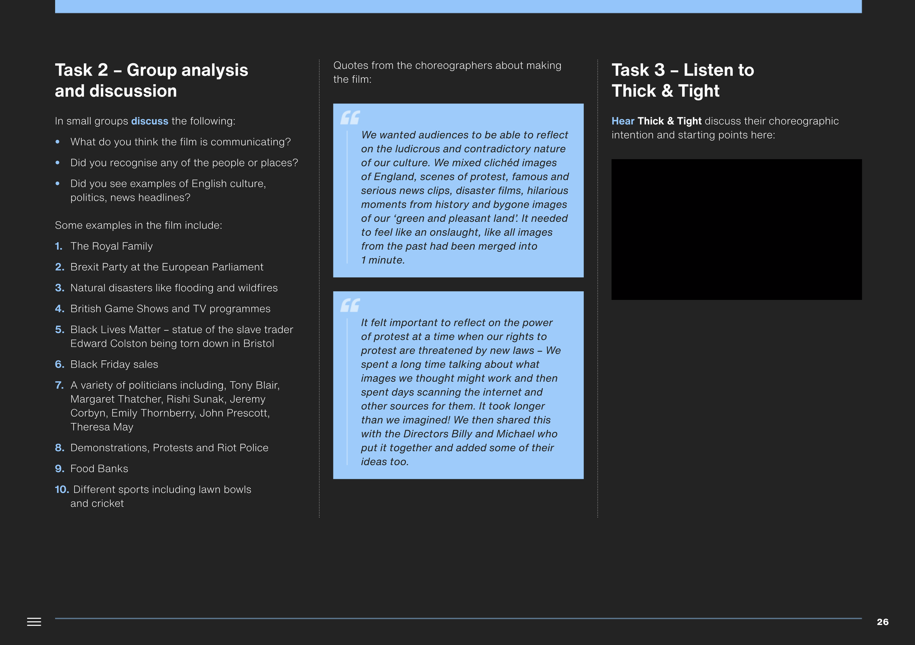Image resolution: width=915 pixels, height=645 pixels.
Task: Click 'A variety of politicians including, Tony Blair' item
Action: pos(175,406)
